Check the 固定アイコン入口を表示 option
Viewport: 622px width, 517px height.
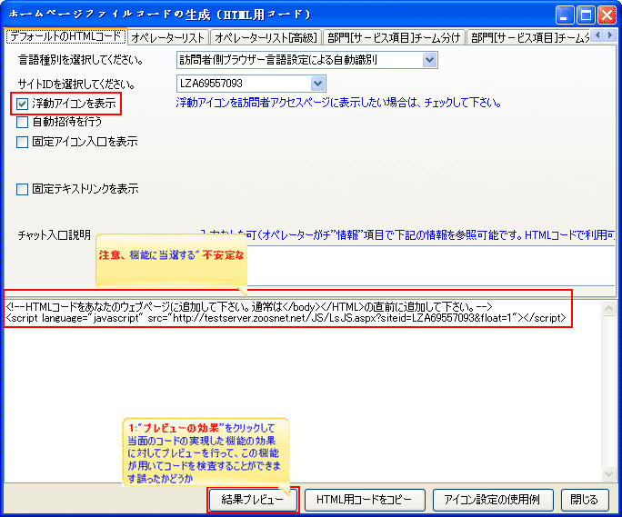click(23, 142)
